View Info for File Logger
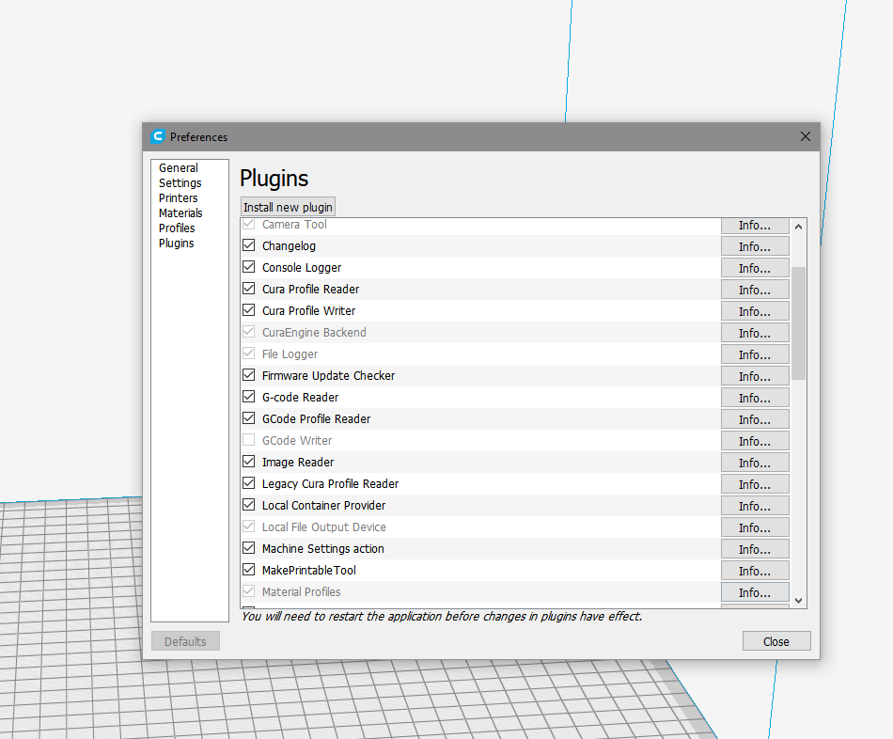893x739 pixels. tap(755, 355)
